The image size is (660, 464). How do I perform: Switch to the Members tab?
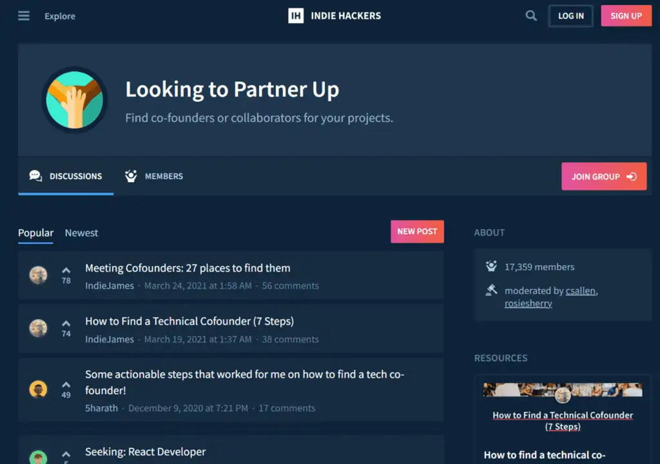tap(154, 176)
